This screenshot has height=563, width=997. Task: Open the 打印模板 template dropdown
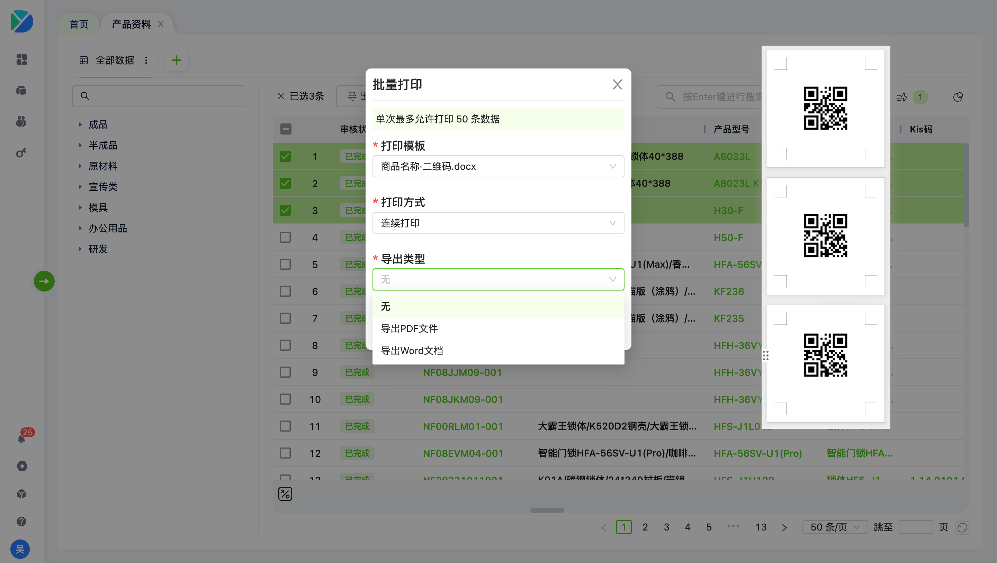(x=498, y=166)
